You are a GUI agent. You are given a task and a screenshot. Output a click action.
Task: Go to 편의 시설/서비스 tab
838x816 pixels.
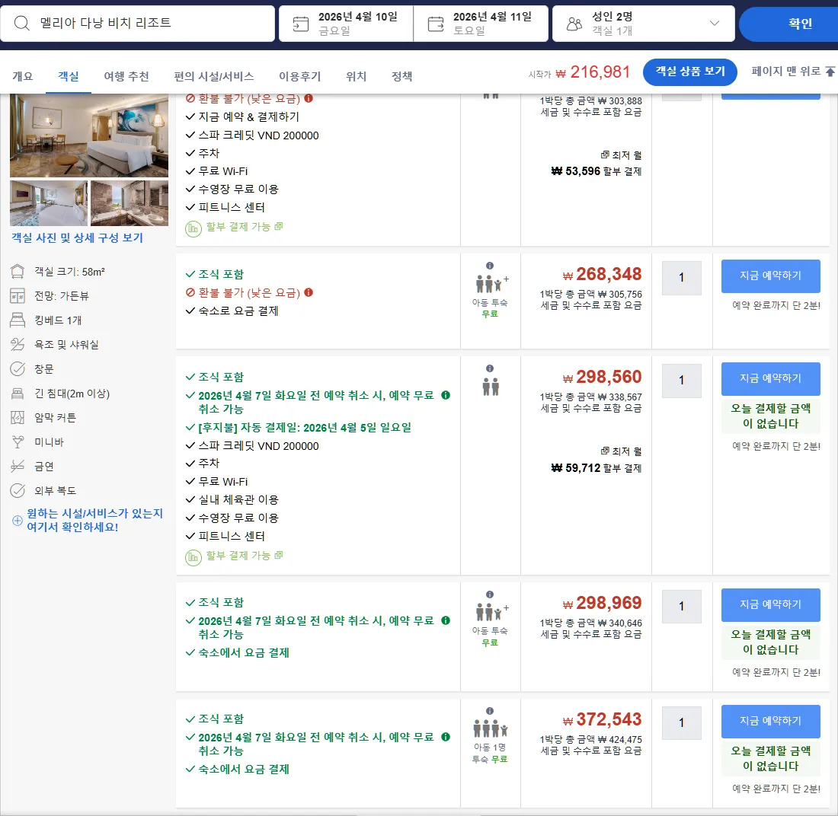214,76
